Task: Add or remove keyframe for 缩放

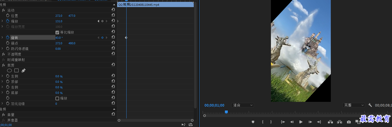Action: pyautogui.click(x=102, y=21)
